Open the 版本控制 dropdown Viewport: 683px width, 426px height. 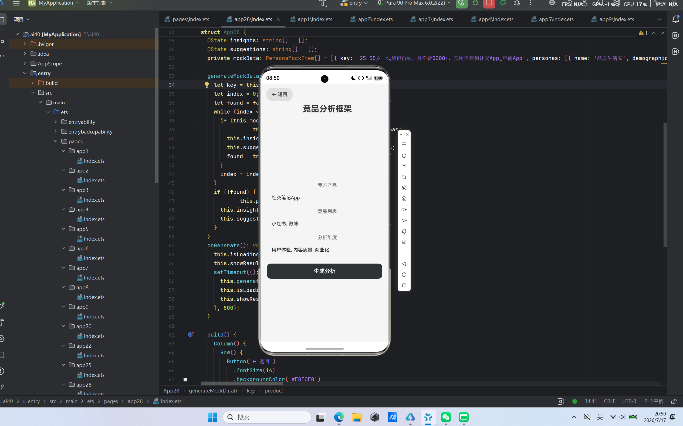coord(100,3)
